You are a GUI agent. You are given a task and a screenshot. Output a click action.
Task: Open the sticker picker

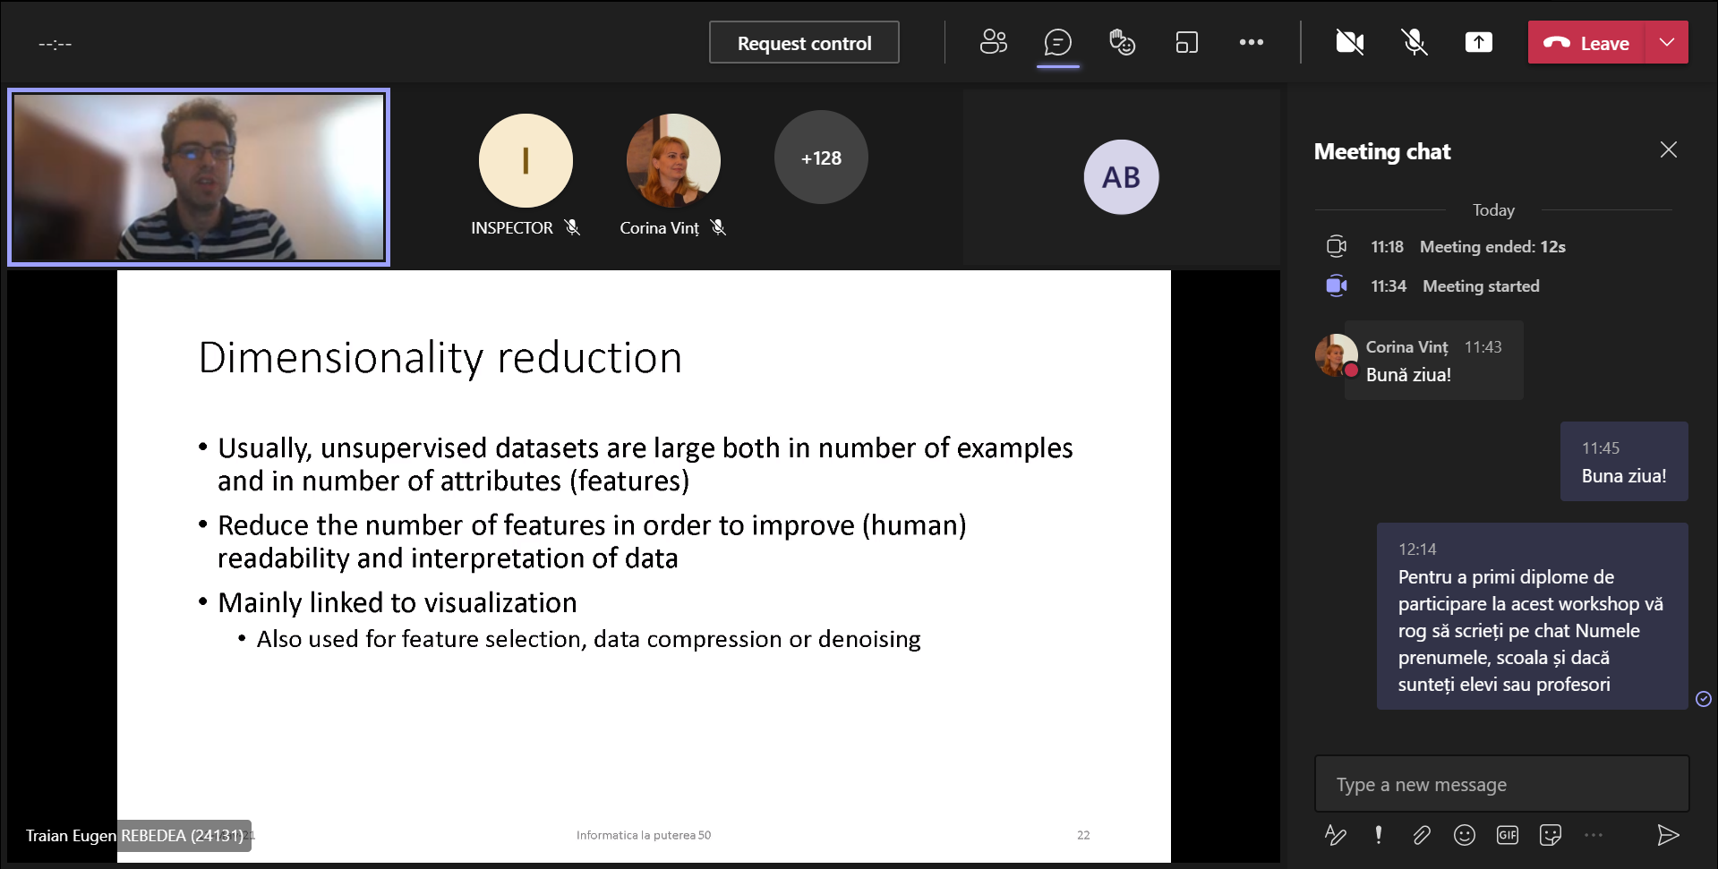(x=1550, y=835)
